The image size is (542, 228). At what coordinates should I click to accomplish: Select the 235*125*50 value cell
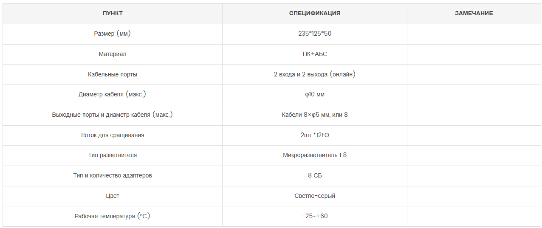tap(315, 34)
